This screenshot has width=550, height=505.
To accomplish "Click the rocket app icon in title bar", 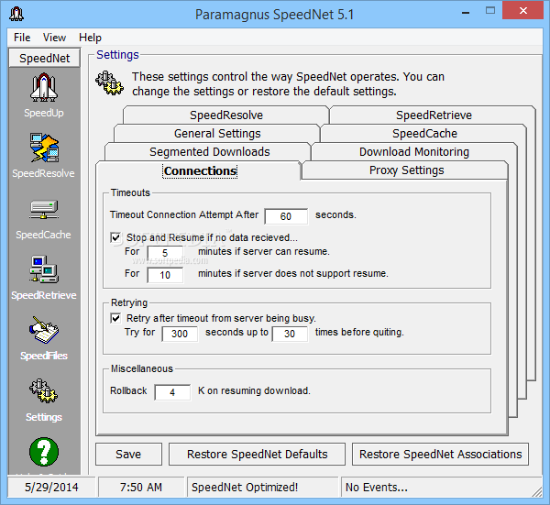I will [x=16, y=14].
